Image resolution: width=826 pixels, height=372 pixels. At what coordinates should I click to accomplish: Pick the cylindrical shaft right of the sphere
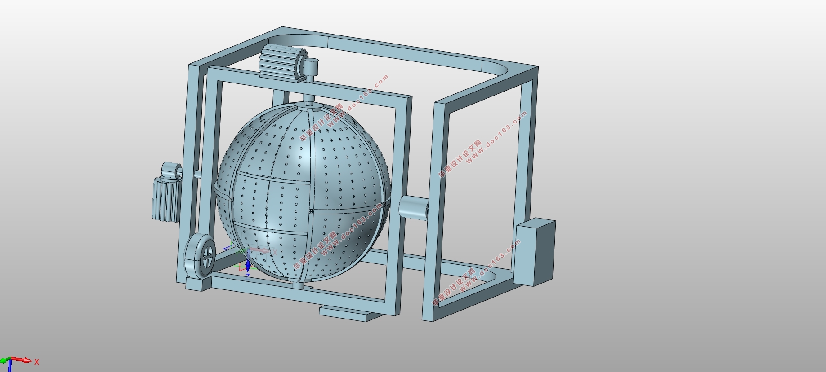coord(414,209)
